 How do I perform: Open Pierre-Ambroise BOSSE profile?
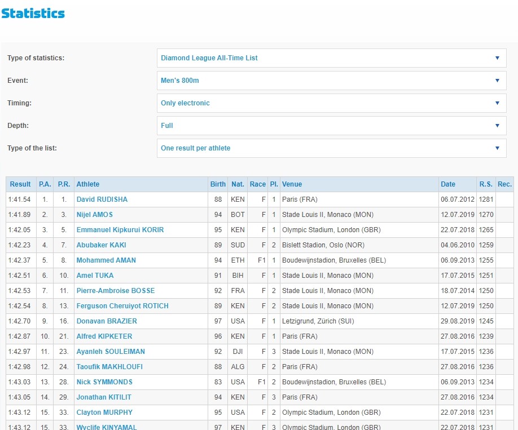[116, 291]
